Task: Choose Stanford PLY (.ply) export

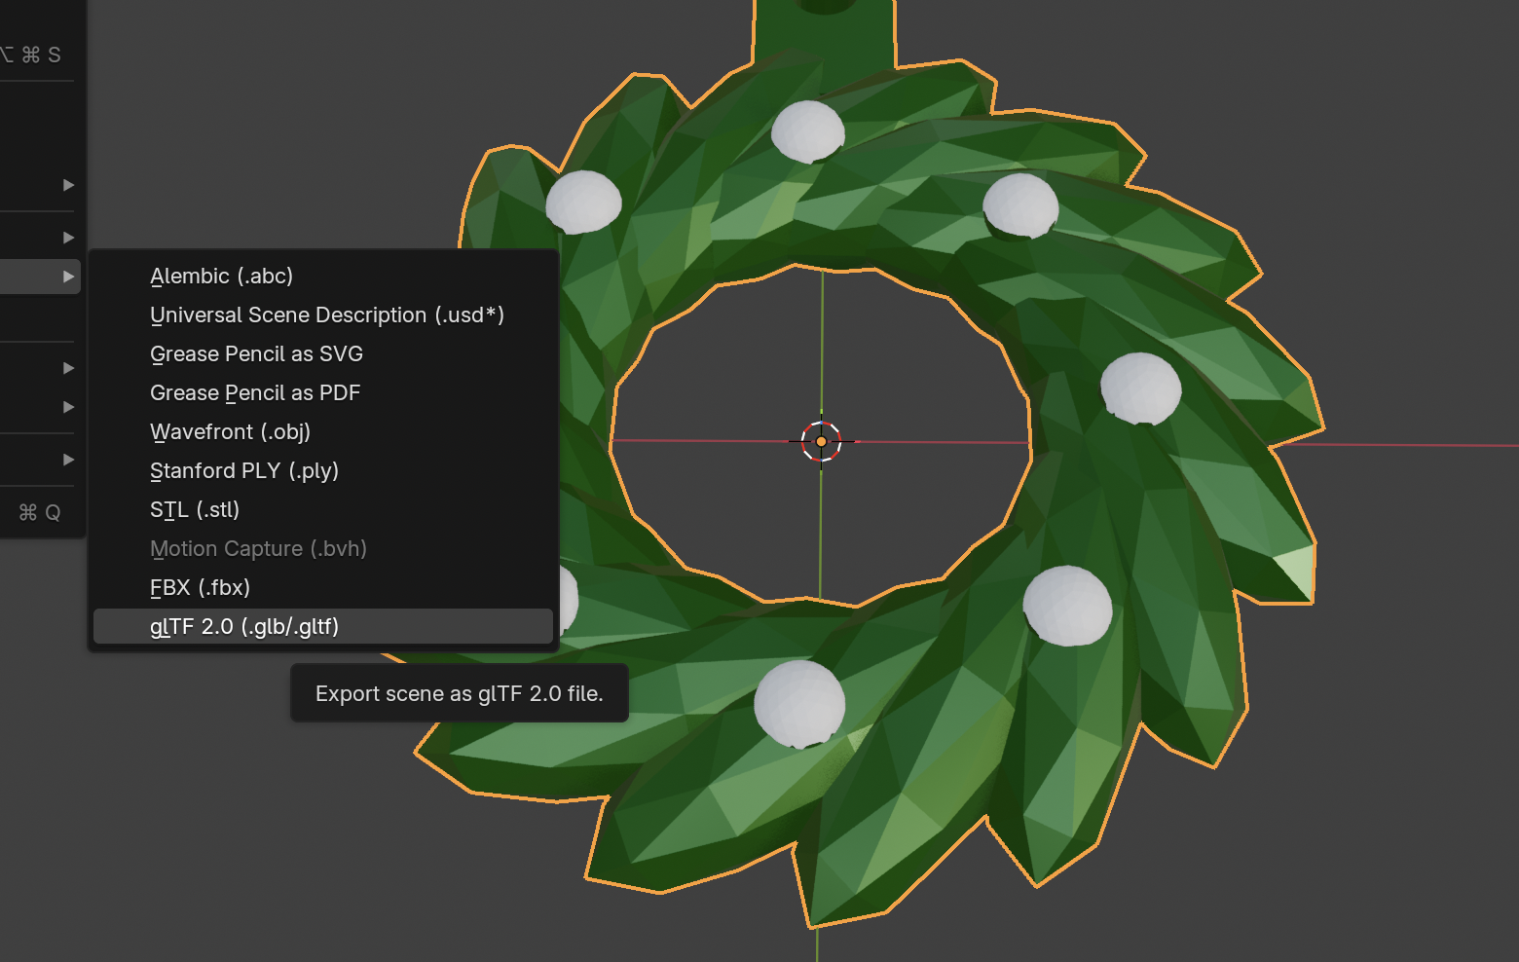Action: [244, 470]
